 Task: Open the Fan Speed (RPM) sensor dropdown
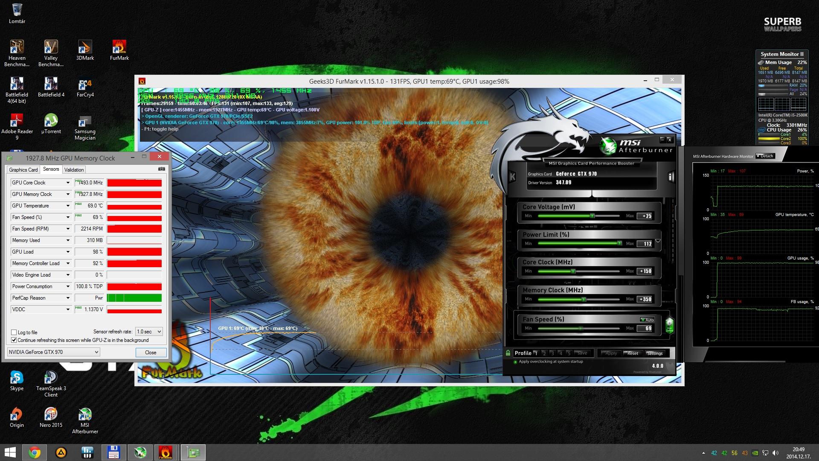click(67, 229)
